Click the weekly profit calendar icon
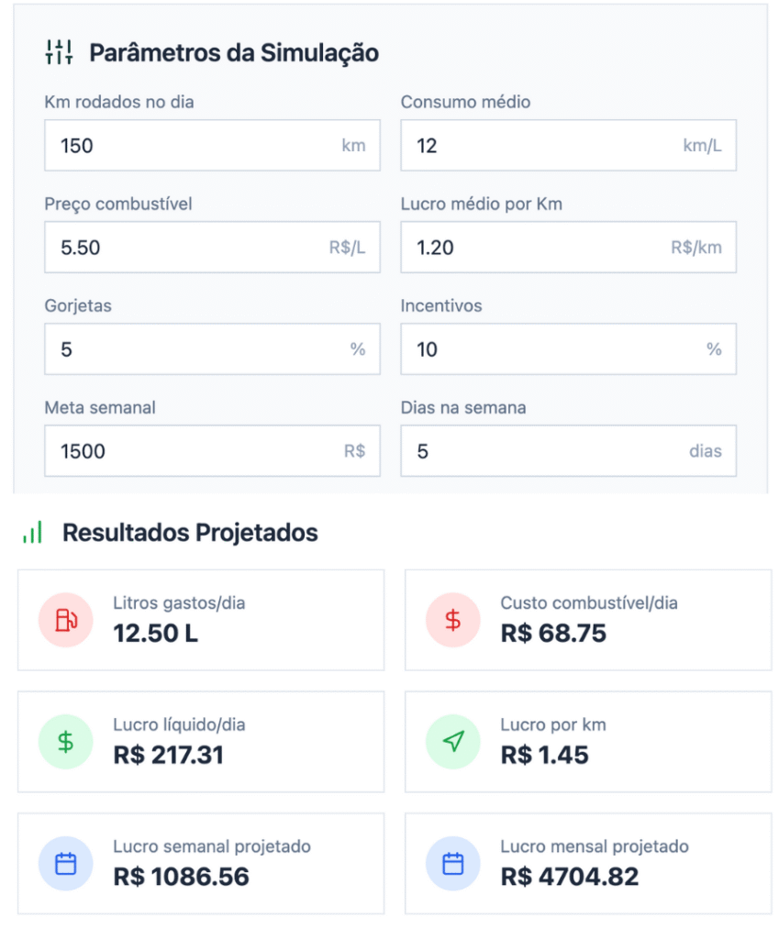This screenshot has width=779, height=939. pos(66,864)
